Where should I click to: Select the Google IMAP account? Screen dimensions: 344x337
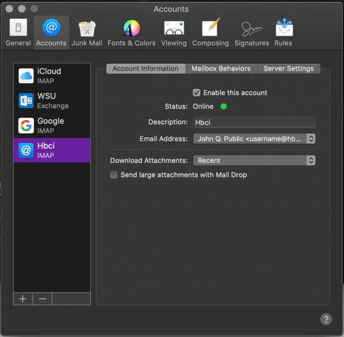click(x=52, y=126)
